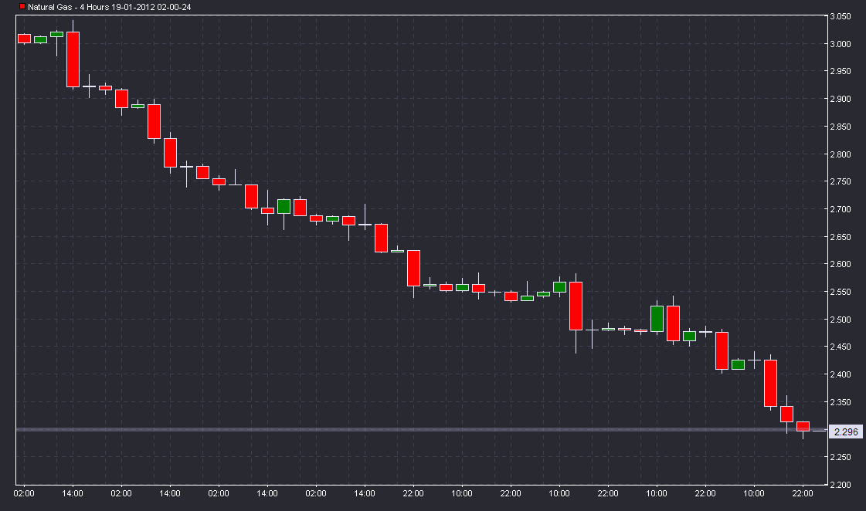Click the 2.650 price axis label
Viewport: 866px width, 511px height.
point(841,237)
